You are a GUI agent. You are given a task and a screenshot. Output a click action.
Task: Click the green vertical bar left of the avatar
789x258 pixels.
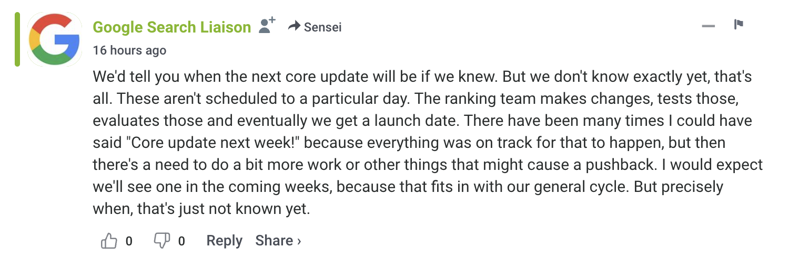(17, 40)
